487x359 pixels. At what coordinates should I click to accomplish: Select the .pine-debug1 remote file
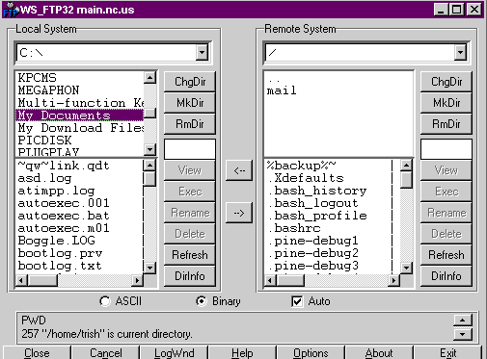coord(332,241)
